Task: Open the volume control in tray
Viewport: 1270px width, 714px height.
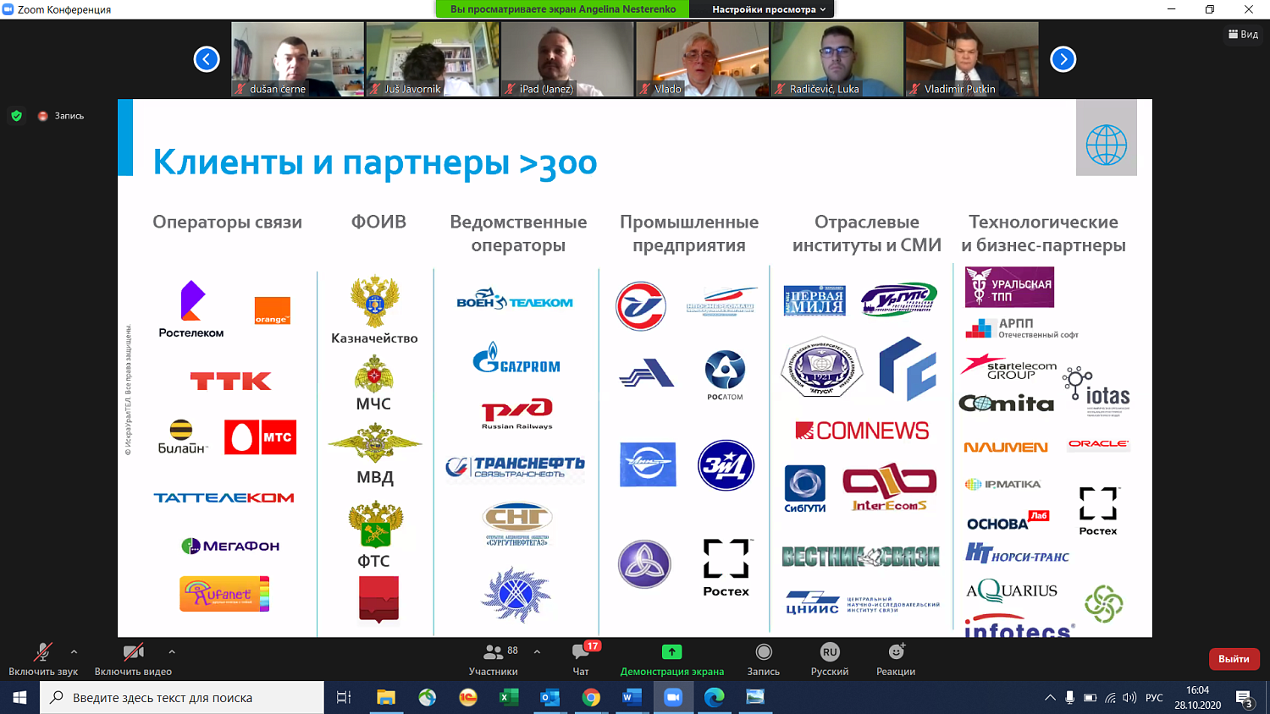Action: coord(1129,698)
